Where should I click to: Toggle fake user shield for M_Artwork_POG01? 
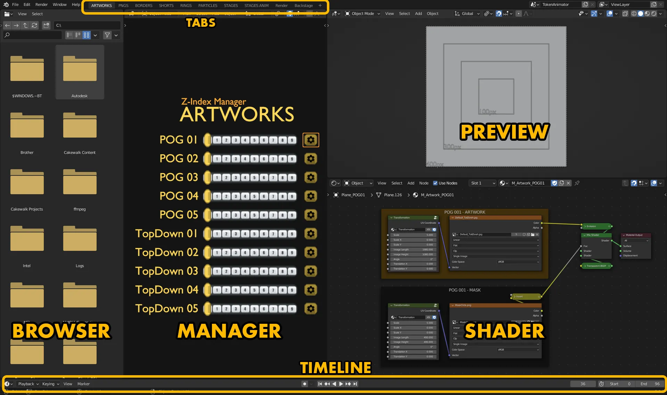554,183
